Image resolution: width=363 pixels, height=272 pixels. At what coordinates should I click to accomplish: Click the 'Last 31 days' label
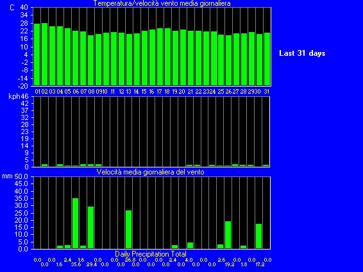point(302,53)
